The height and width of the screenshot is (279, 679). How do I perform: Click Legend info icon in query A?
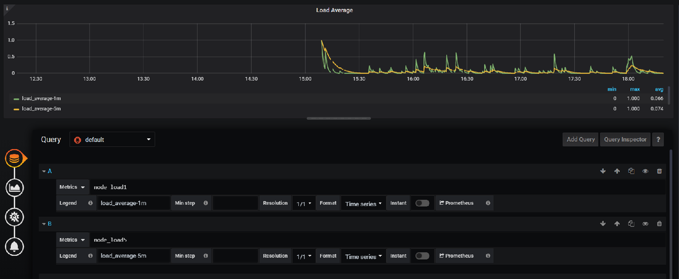point(91,203)
